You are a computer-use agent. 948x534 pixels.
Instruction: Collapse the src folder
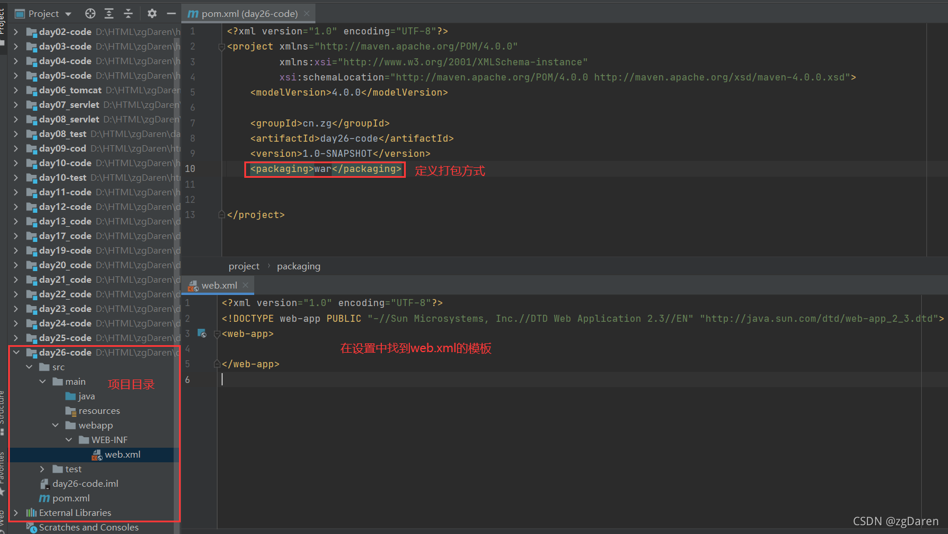(29, 367)
